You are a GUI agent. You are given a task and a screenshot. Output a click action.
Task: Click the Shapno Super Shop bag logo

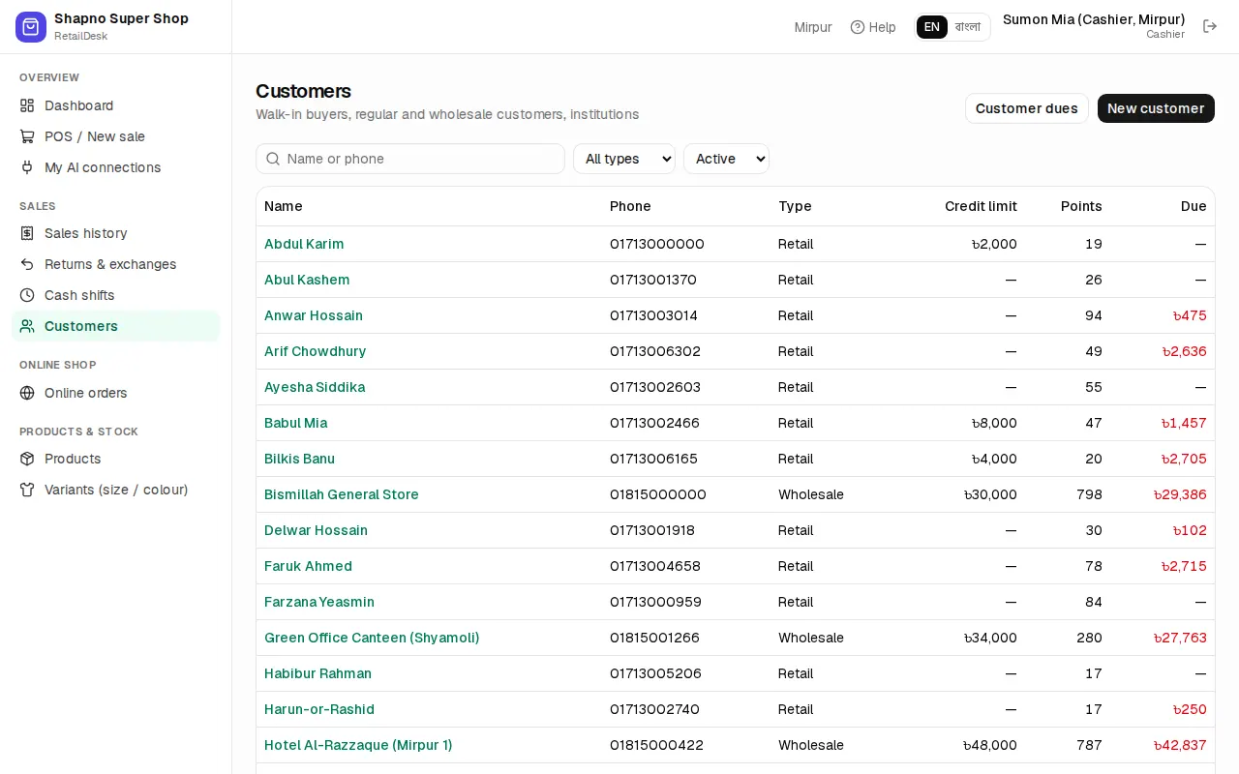[x=31, y=27]
